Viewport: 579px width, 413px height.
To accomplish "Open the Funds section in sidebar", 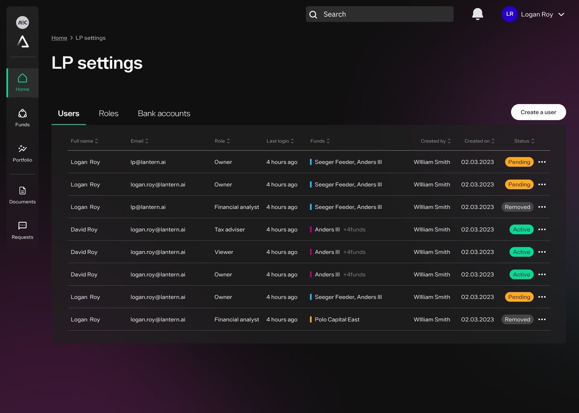I will click(x=23, y=118).
